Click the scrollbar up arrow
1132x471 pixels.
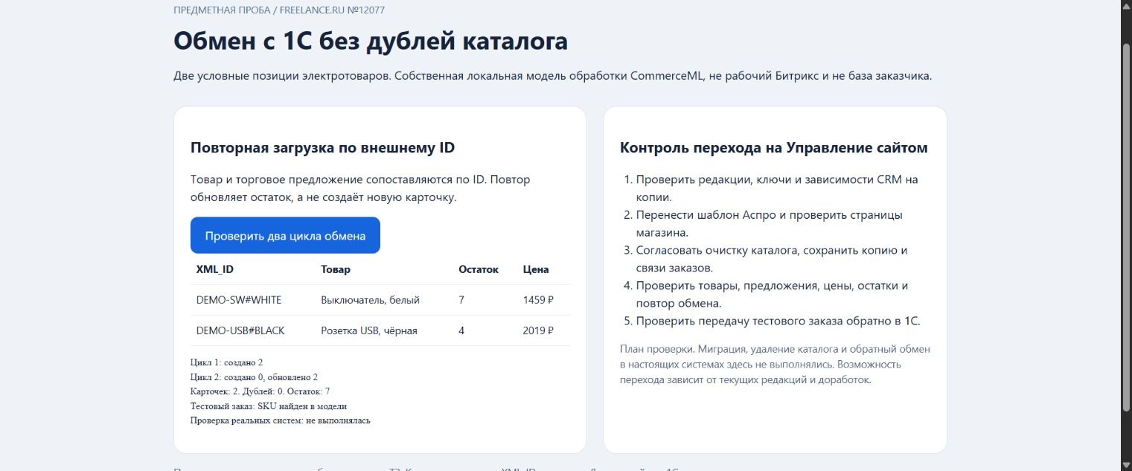[x=1126, y=6]
